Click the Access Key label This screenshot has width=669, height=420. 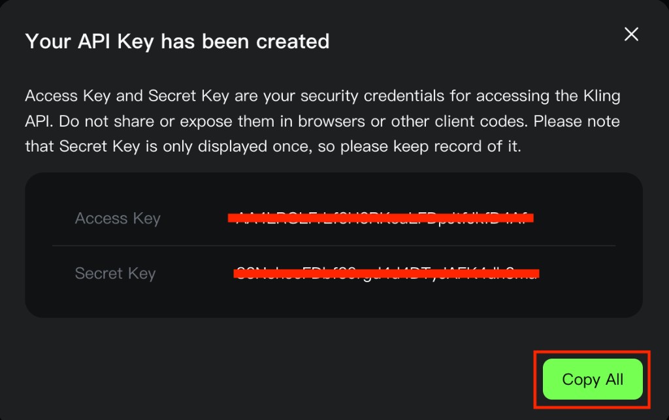point(118,218)
